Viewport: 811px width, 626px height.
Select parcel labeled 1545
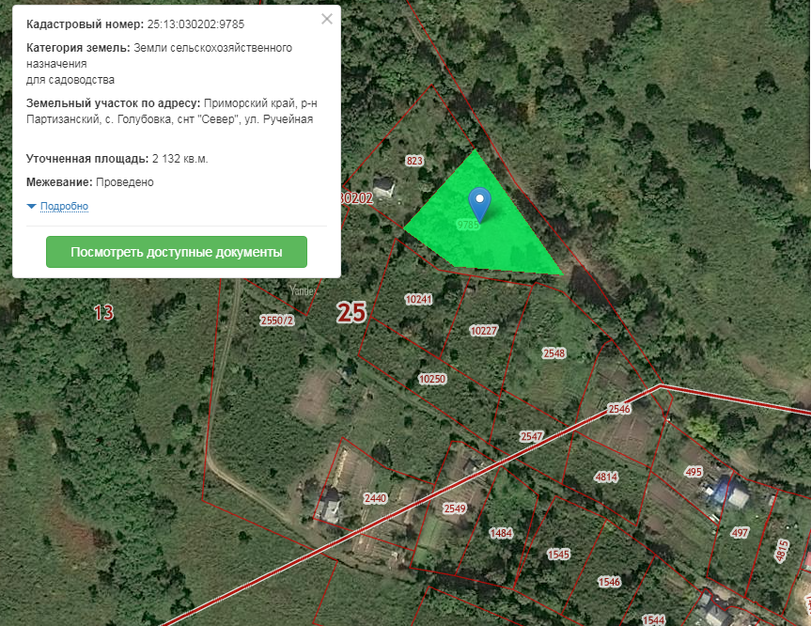tap(558, 555)
